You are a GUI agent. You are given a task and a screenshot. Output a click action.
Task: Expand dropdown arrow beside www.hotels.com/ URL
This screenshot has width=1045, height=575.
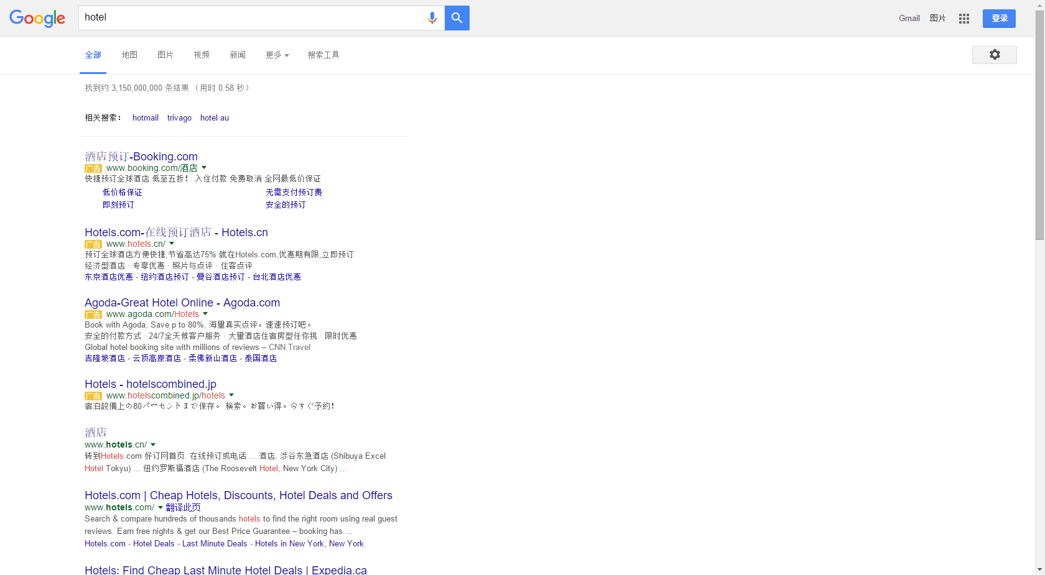[x=160, y=507]
